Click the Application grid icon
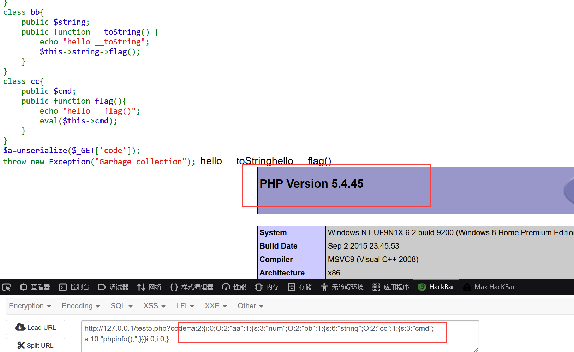574x352 pixels. pyautogui.click(x=376, y=287)
